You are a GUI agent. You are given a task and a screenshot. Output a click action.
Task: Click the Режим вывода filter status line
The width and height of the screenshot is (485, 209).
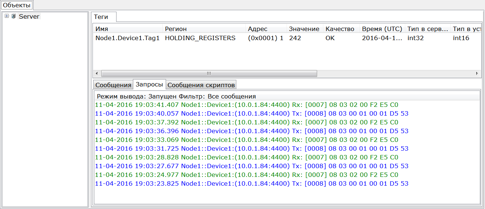[176, 96]
